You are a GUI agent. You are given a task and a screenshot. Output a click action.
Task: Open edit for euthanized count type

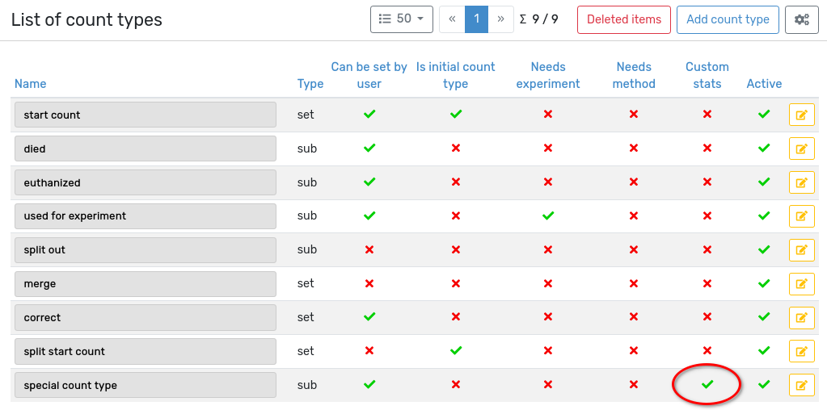[x=801, y=182]
